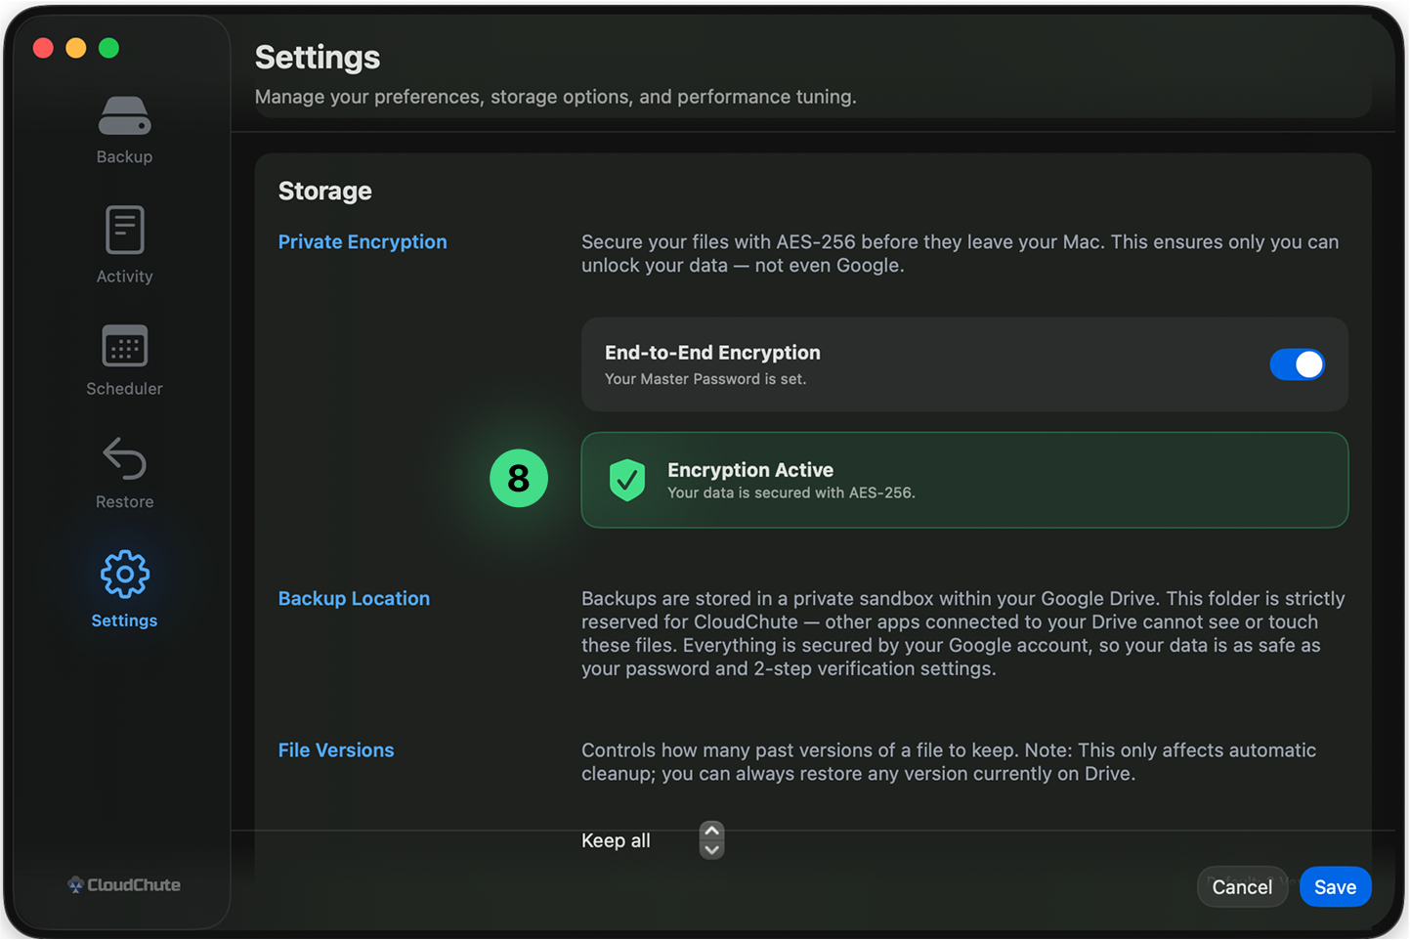
Task: Disable the End-to-End Encryption toggle
Action: pyautogui.click(x=1297, y=363)
